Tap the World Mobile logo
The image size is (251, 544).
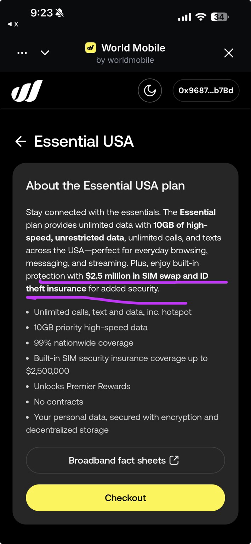[x=27, y=91]
